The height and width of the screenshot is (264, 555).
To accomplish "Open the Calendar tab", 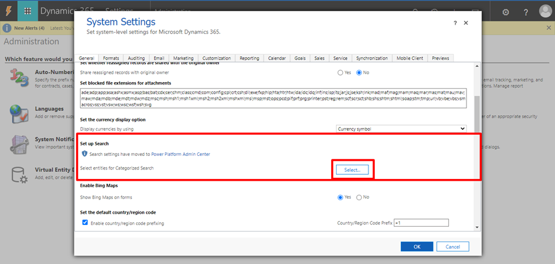I will (x=277, y=58).
